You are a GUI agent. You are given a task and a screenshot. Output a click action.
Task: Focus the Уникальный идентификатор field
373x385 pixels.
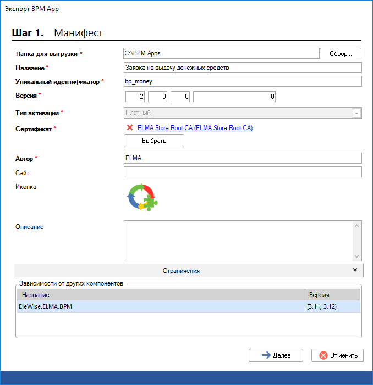click(x=243, y=81)
